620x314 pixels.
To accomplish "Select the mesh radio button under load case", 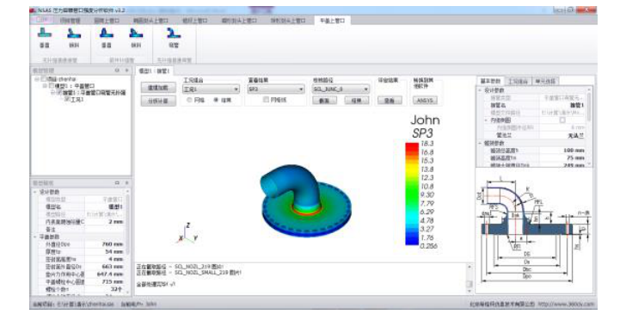I will (x=189, y=101).
